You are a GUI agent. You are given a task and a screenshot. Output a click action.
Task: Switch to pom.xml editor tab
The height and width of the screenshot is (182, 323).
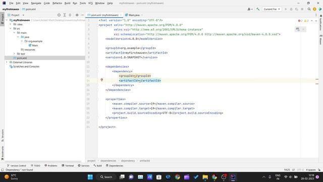pos(104,15)
